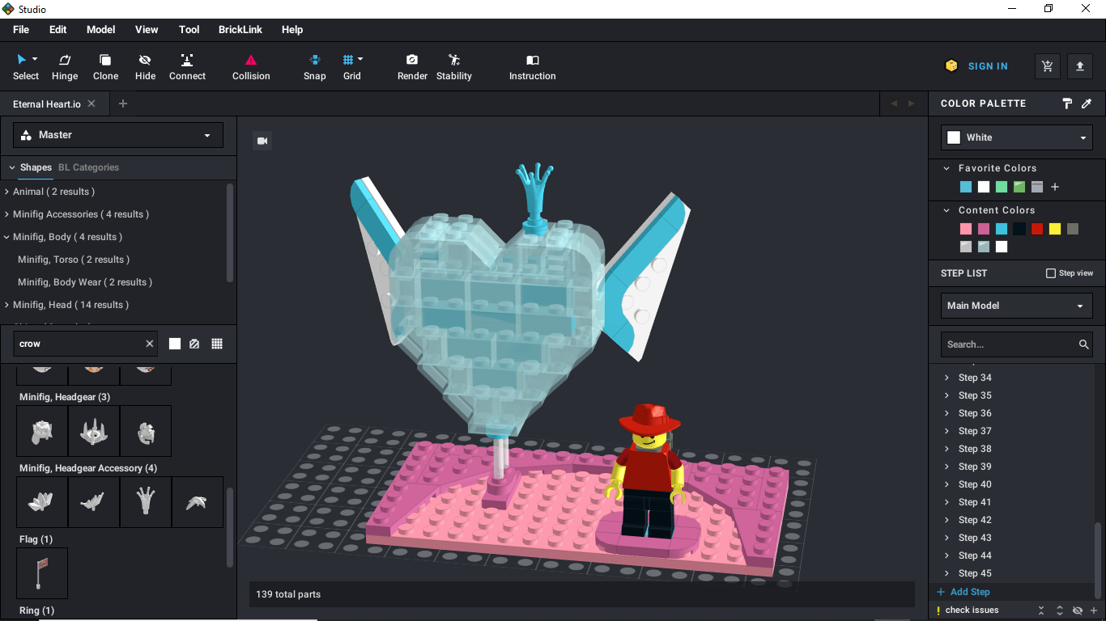
Task: Open the Tool menu
Action: click(189, 30)
